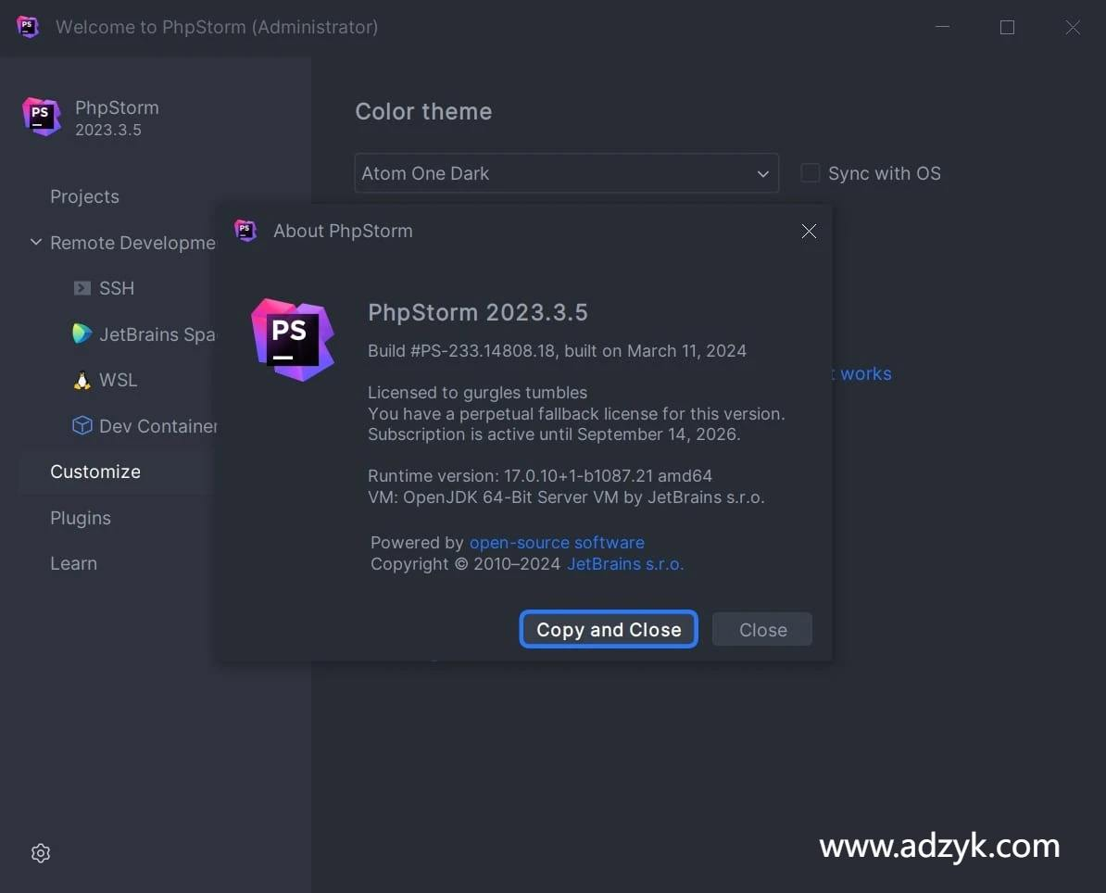Open the Learn tab

[73, 563]
